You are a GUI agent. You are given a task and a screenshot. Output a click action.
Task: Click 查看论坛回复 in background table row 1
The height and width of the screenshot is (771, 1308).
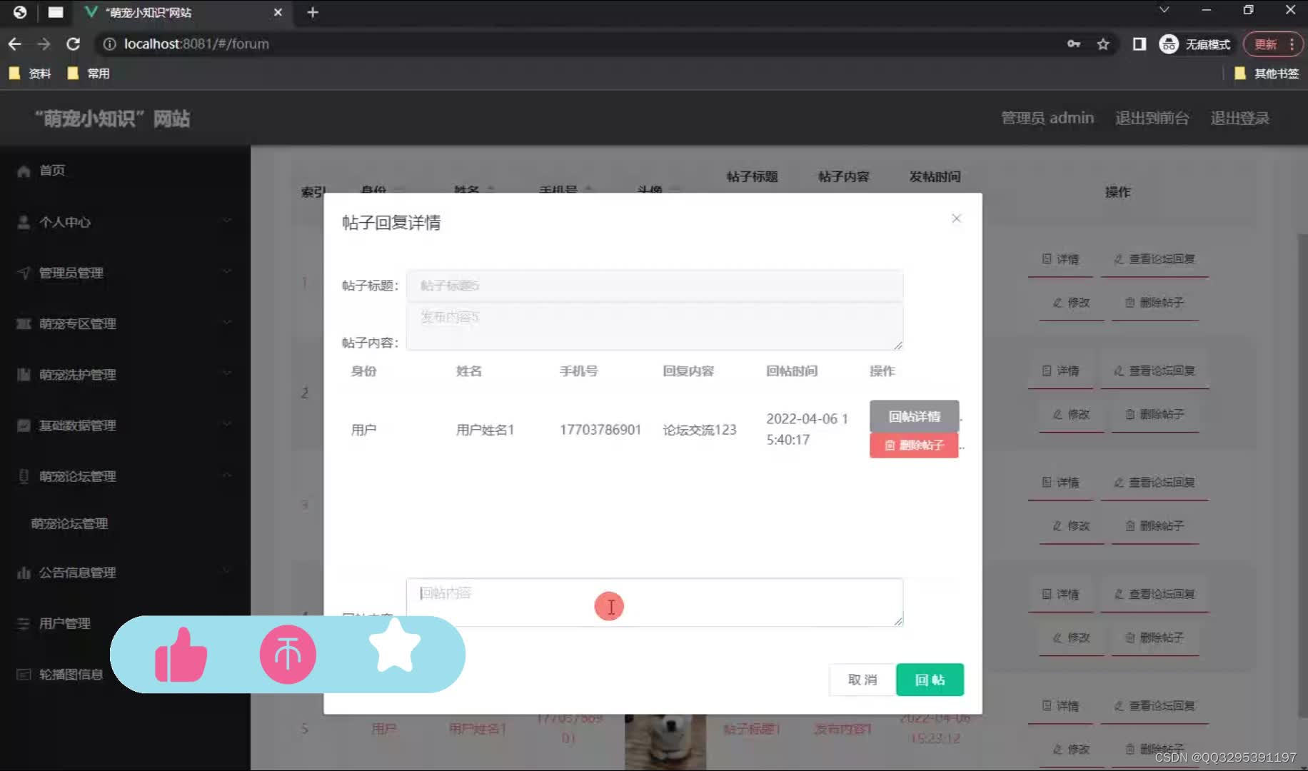(1154, 259)
